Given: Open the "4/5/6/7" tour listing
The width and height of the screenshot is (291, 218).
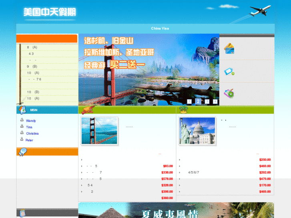Looking at the screenshot, I should [x=194, y=172].
